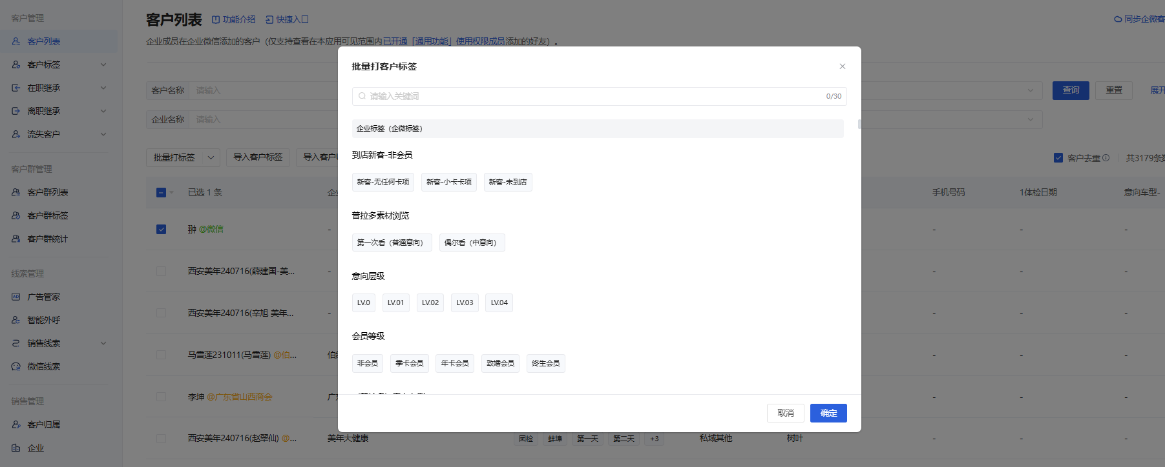Click the 流失客户 sidebar icon
Viewport: 1165px width, 467px height.
pyautogui.click(x=16, y=134)
